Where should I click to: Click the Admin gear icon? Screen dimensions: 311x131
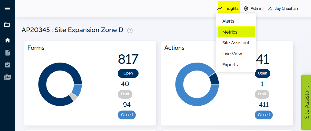tap(246, 9)
